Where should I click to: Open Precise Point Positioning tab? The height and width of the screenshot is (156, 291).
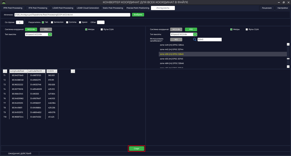(x=138, y=8)
